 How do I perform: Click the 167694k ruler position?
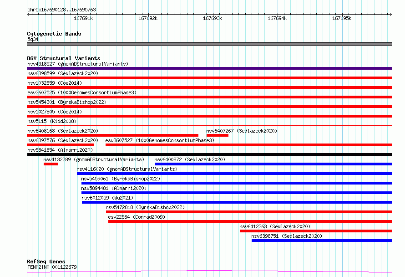[277, 18]
